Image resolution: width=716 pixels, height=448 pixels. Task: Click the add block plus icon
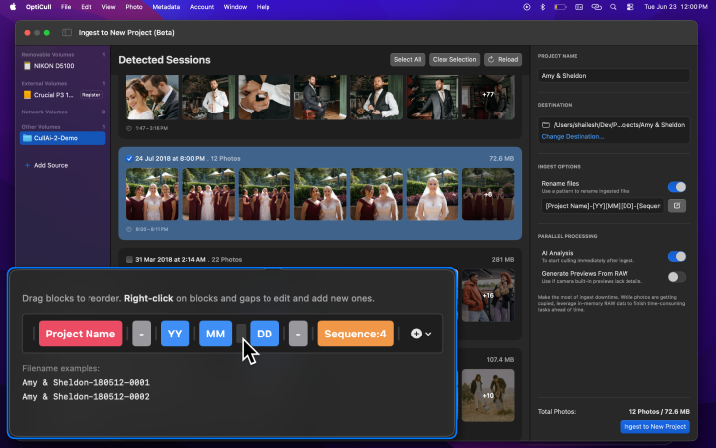click(416, 334)
